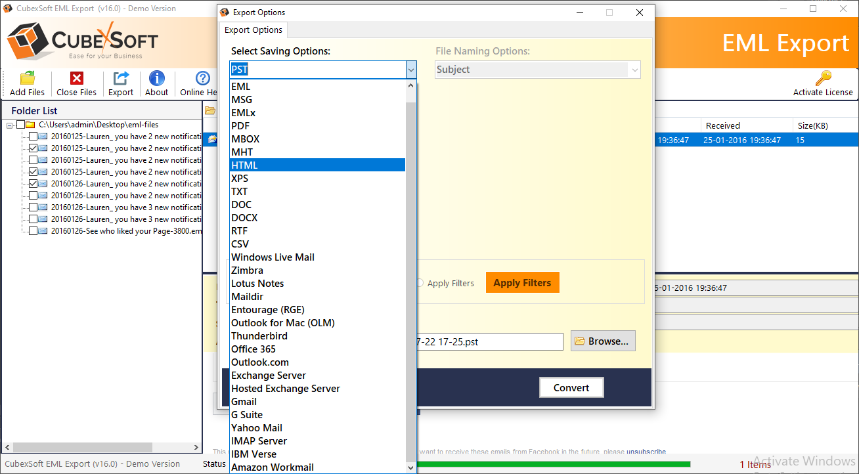This screenshot has height=474, width=859.
Task: Click the Add Files toolbar icon
Action: (27, 79)
